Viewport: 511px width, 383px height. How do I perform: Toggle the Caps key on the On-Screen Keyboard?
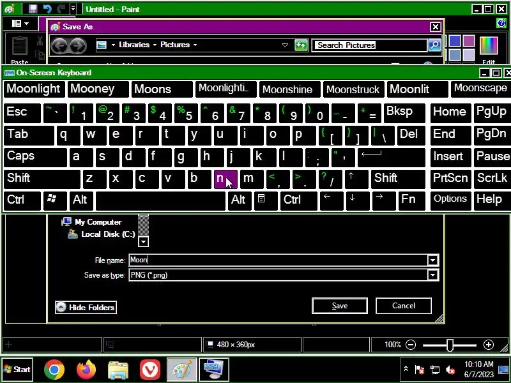pyautogui.click(x=35, y=156)
